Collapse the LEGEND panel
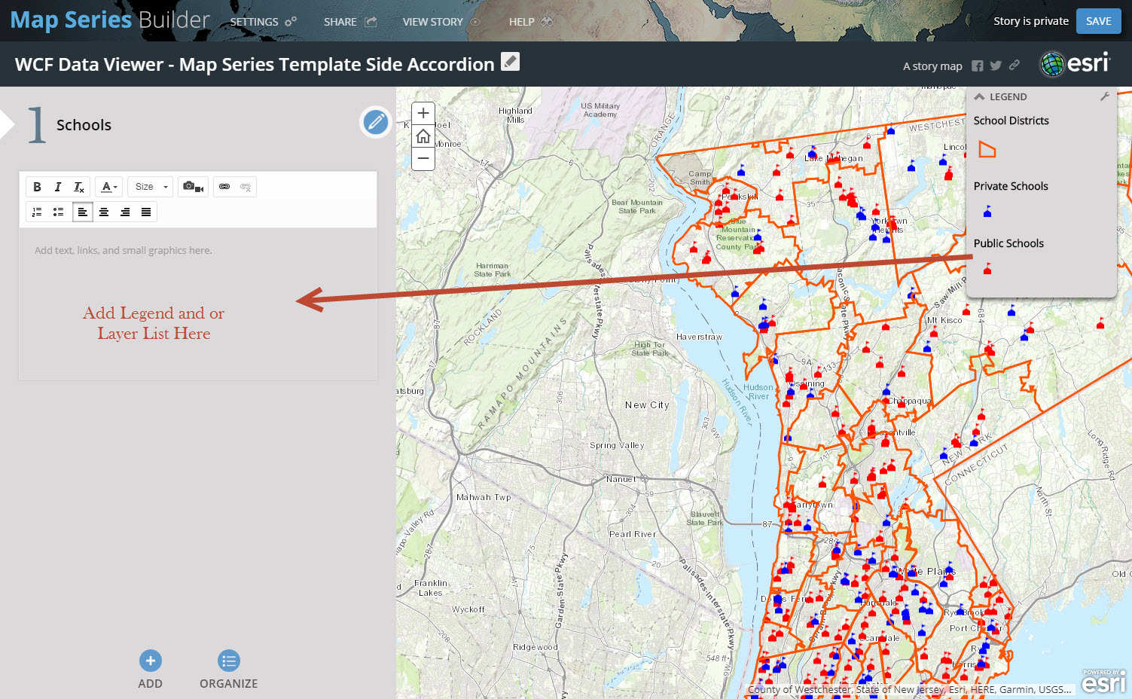 (x=979, y=97)
